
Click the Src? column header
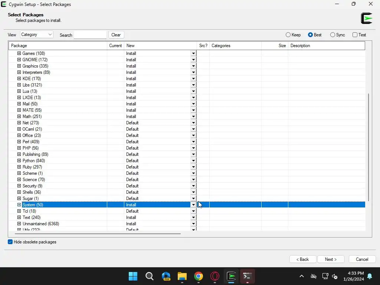coord(203,46)
